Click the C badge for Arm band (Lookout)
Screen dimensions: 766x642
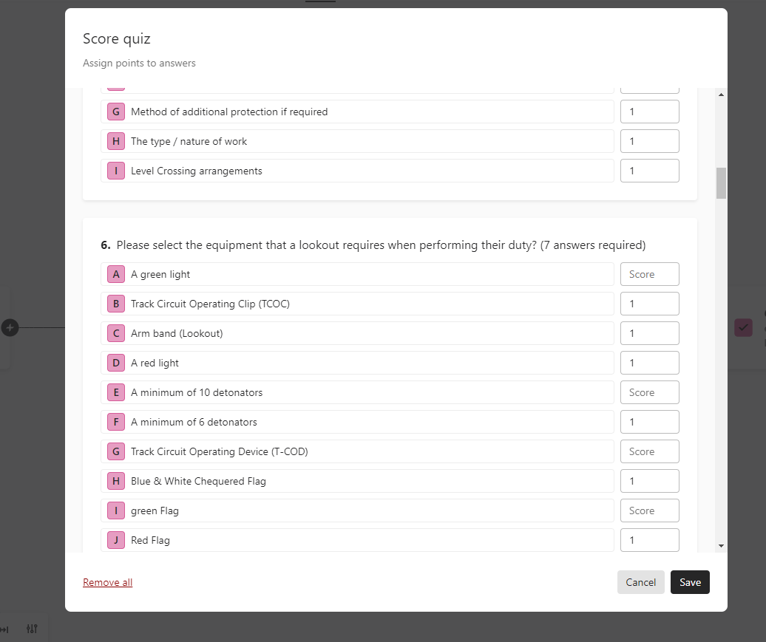click(x=116, y=333)
